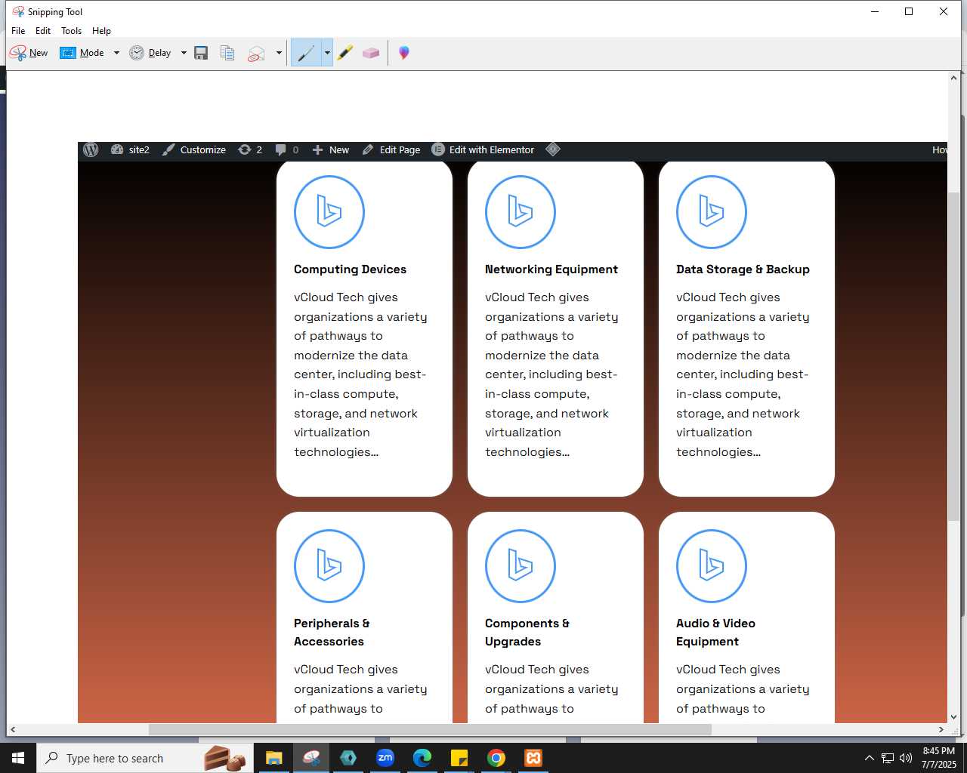This screenshot has width=967, height=773.
Task: Click the diamond icon in admin bar
Action: [553, 149]
